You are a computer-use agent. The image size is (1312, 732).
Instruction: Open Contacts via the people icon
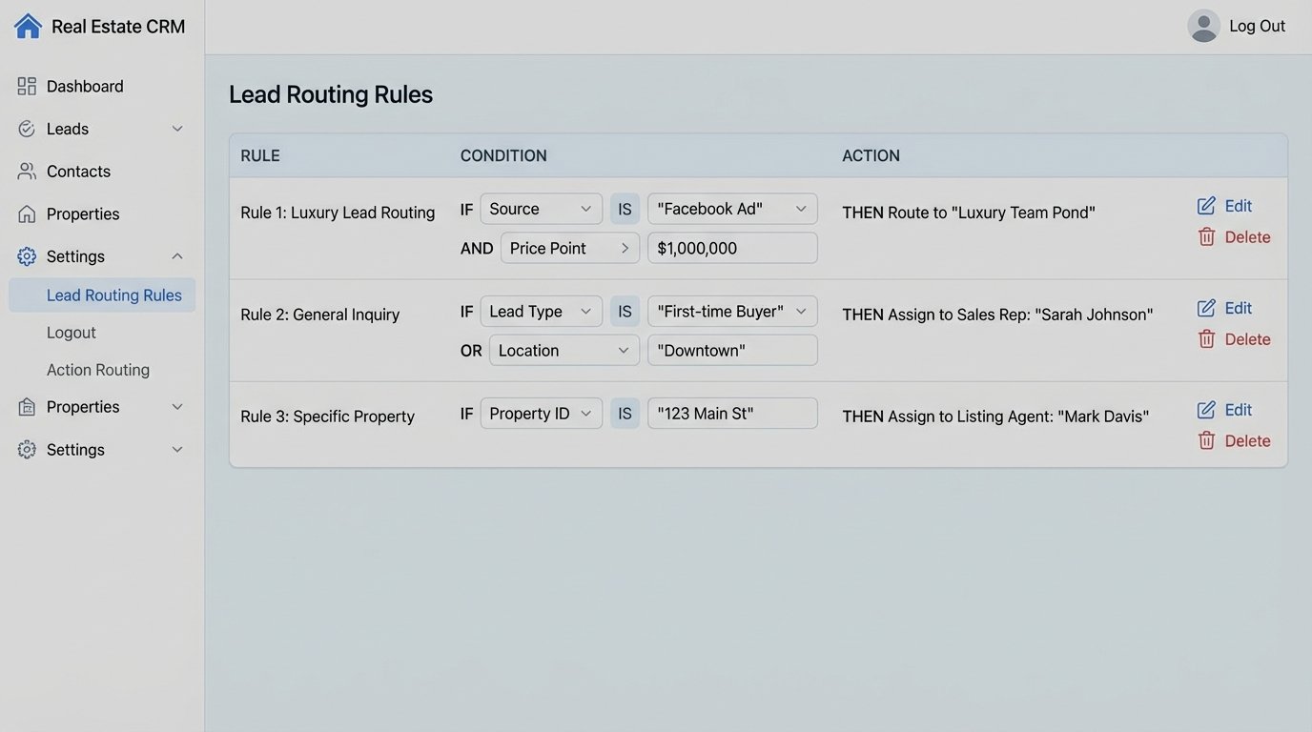coord(26,171)
